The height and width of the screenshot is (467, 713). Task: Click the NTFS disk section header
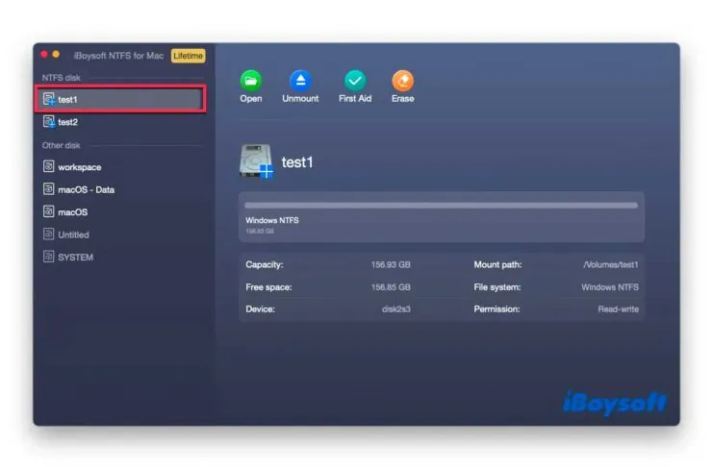point(62,78)
